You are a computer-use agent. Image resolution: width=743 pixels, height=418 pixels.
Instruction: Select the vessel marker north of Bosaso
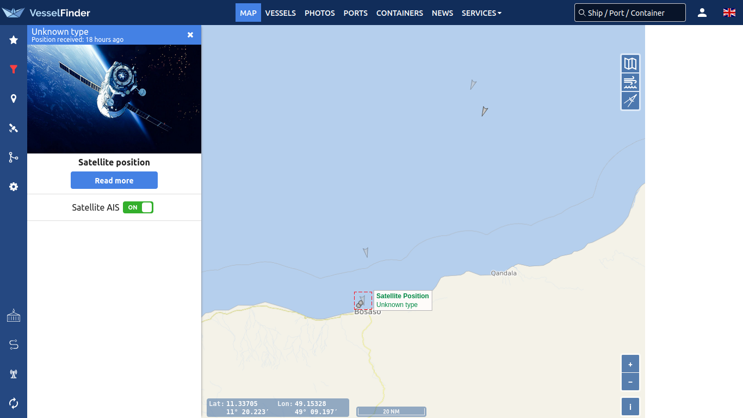[x=366, y=253]
